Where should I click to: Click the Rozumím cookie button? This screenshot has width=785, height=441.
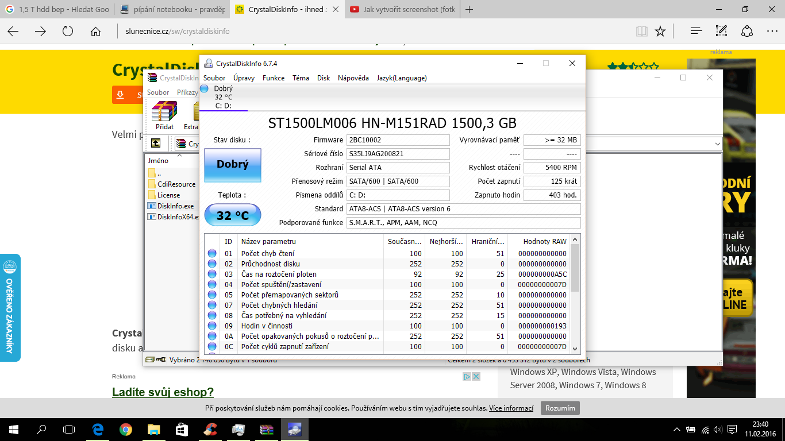pos(560,408)
